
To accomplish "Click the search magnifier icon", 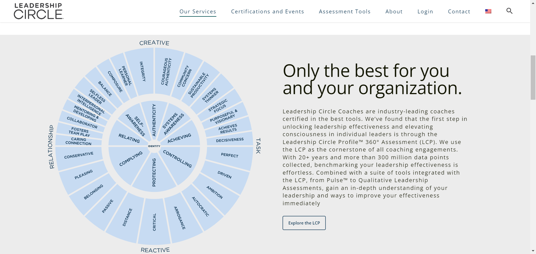I will tap(509, 11).
